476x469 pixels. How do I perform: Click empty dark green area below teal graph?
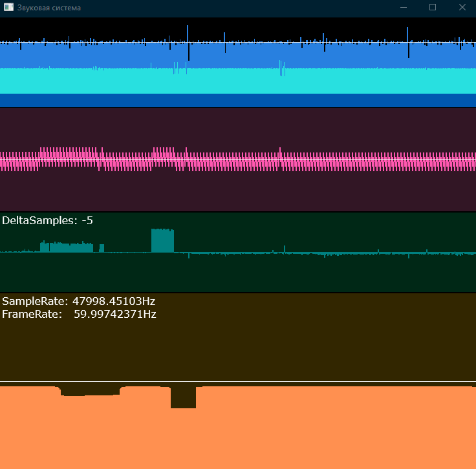point(238,275)
